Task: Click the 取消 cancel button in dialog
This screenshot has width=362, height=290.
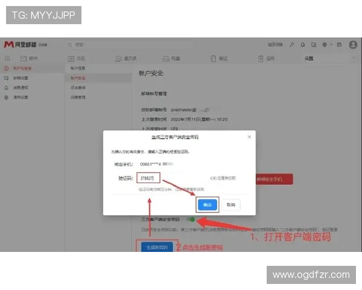Action: pyautogui.click(x=230, y=205)
